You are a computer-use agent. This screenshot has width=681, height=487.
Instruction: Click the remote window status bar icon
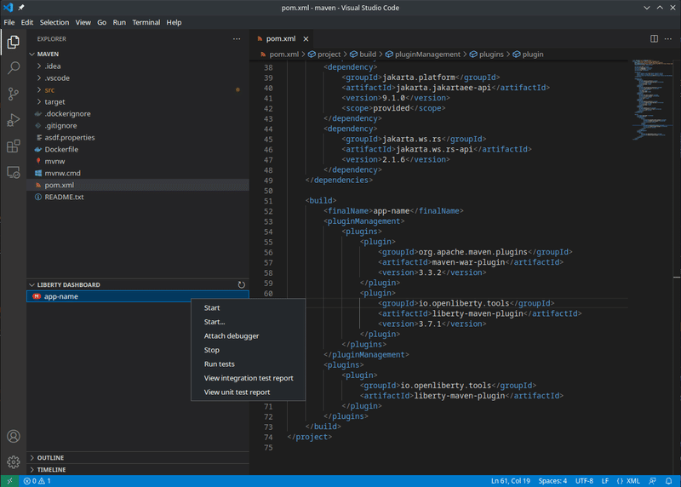(9, 481)
